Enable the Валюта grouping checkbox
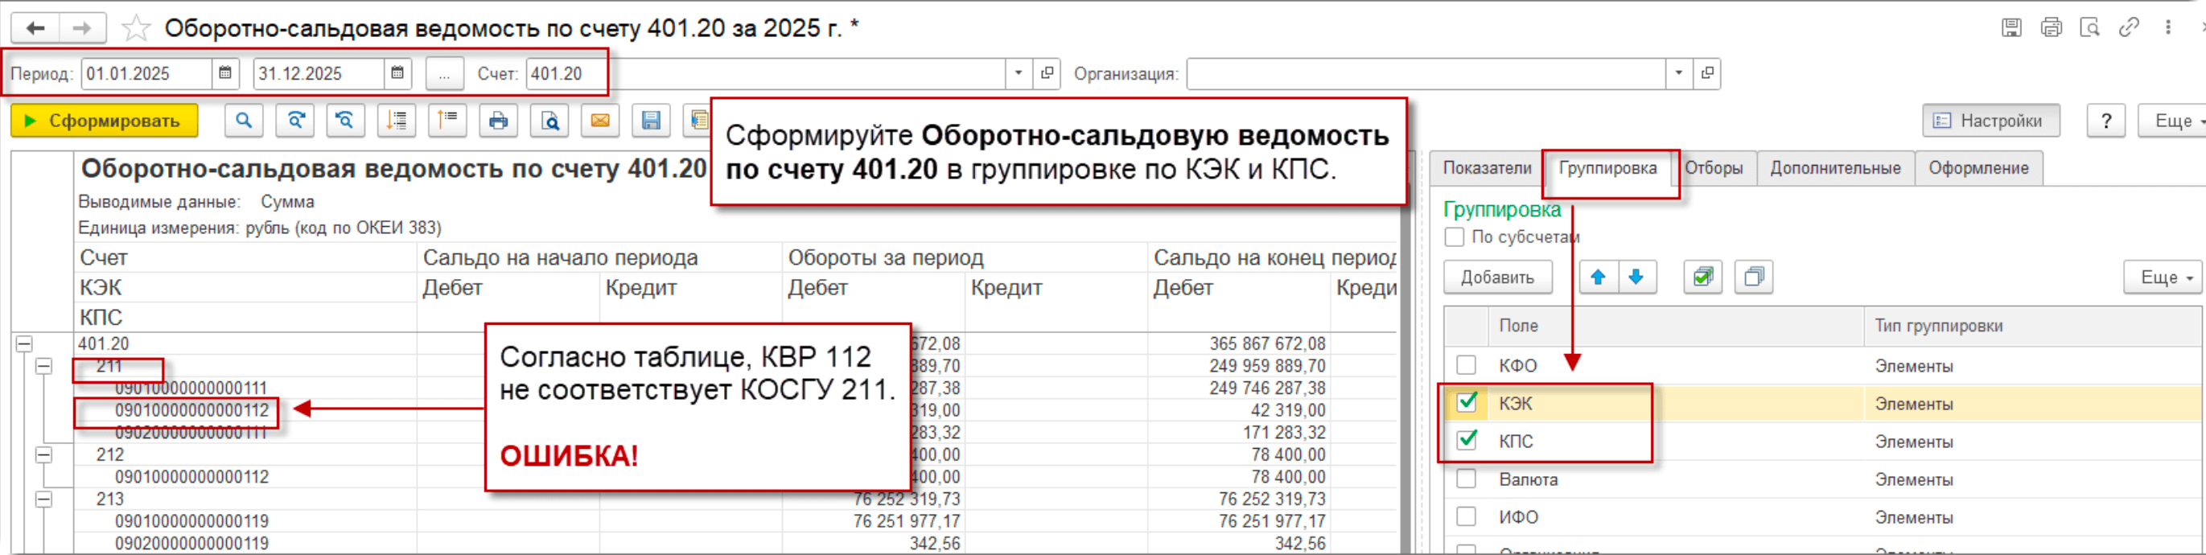This screenshot has height=555, width=2206. (x=1466, y=479)
